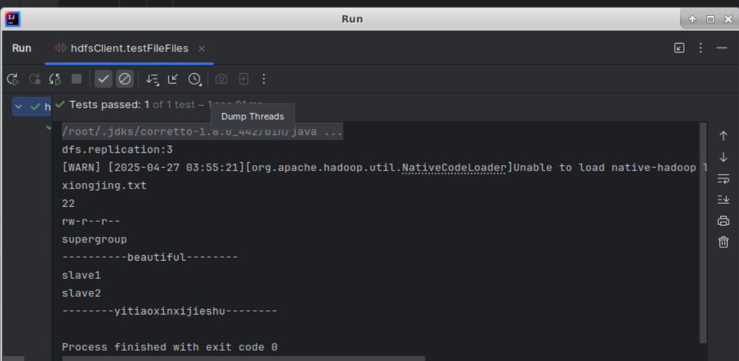Navigate to next occurrence with down arrow
The width and height of the screenshot is (739, 361).
[723, 157]
